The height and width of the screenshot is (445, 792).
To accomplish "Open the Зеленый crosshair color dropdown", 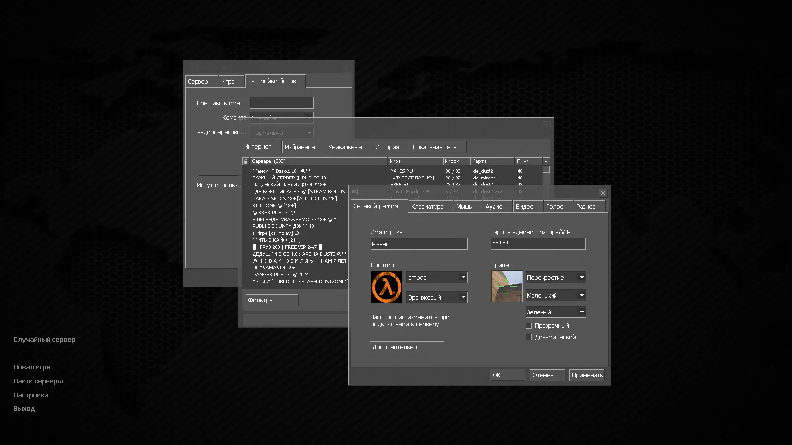I will coord(555,312).
